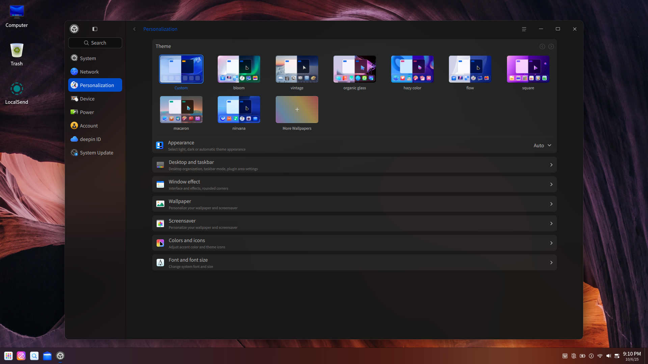The width and height of the screenshot is (648, 364).
Task: Open the Window effect chevron
Action: 551,184
